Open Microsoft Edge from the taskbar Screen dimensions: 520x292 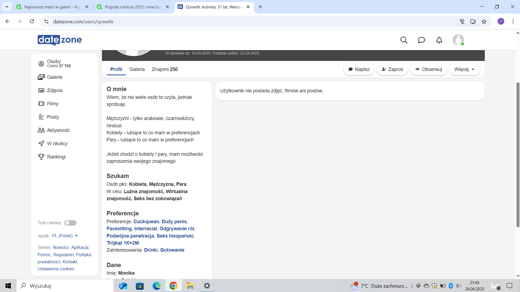tap(156, 286)
